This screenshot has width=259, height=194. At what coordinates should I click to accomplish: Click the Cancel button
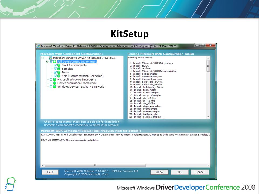pos(200,172)
